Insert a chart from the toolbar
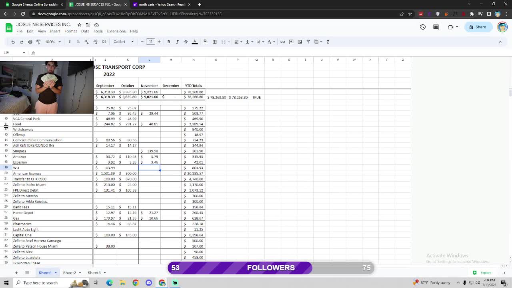This screenshot has height=288, width=512. click(300, 42)
